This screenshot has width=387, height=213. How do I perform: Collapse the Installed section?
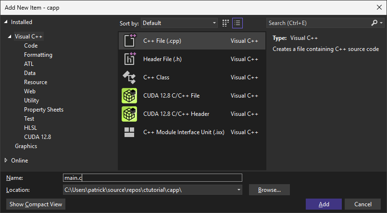(6, 22)
